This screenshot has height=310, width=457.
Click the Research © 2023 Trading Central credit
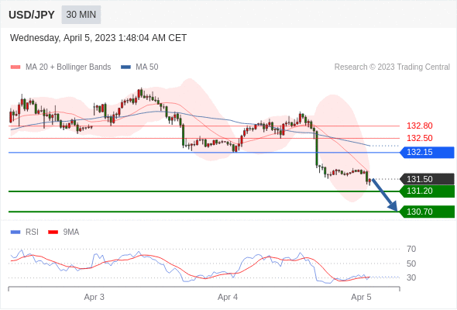(392, 67)
